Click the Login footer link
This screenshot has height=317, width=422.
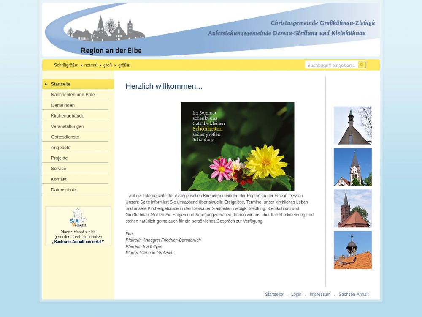[x=296, y=295]
